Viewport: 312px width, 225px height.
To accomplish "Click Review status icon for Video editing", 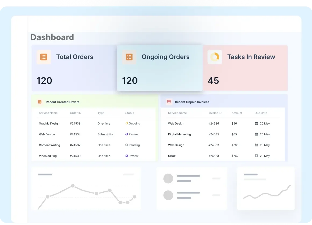I will (127, 156).
